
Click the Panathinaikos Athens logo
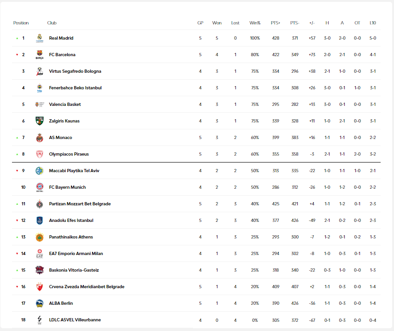[39, 237]
